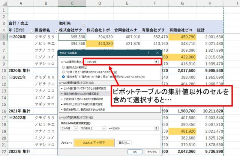Select second radio option ending with (W)
This screenshot has width=240, height=156.
click(x=63, y=72)
